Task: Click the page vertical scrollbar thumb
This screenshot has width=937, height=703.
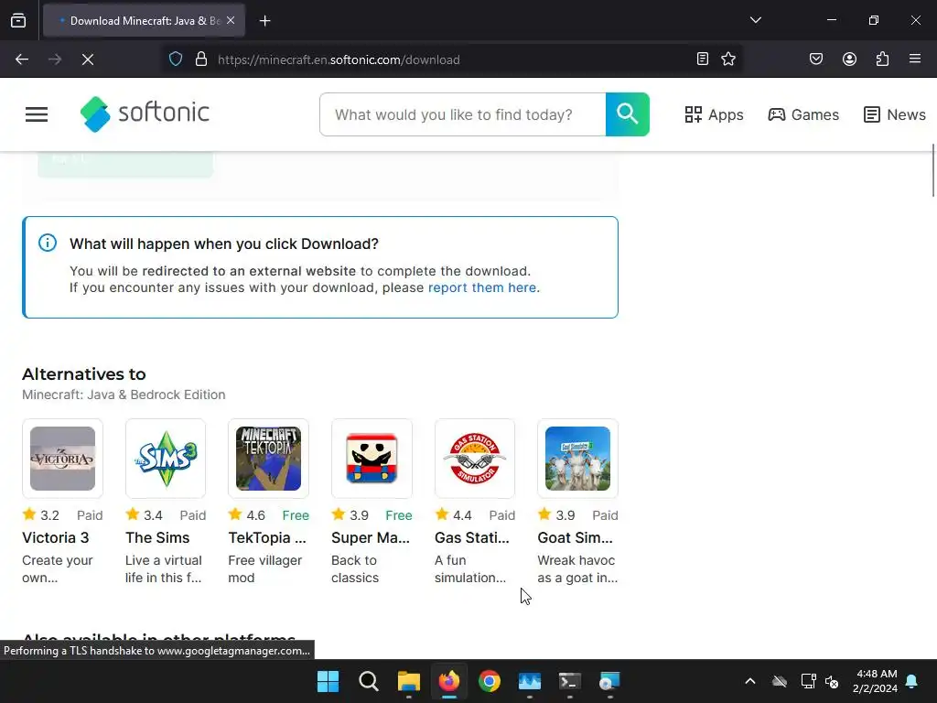Action: [x=932, y=170]
